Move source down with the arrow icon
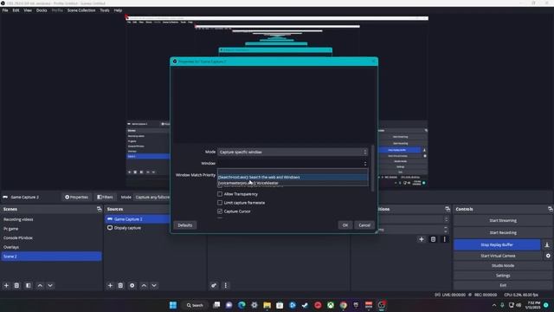This screenshot has height=312, width=554. [154, 285]
